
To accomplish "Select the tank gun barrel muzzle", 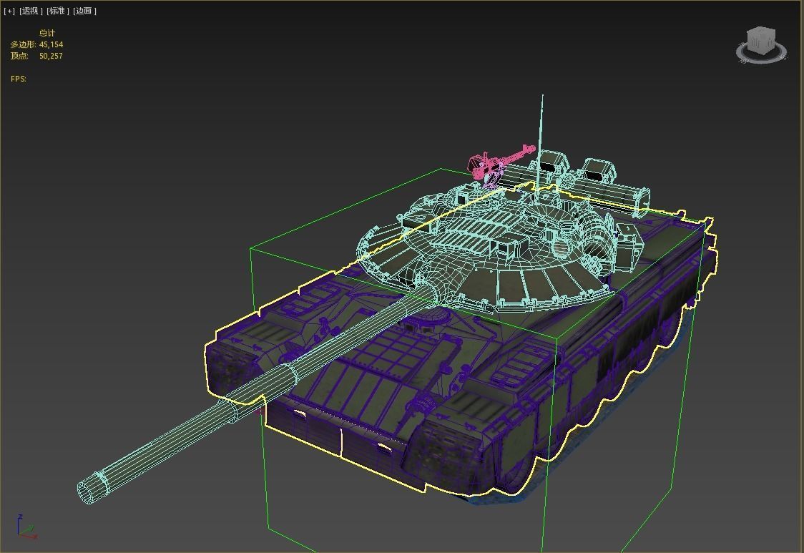I will 92,488.
